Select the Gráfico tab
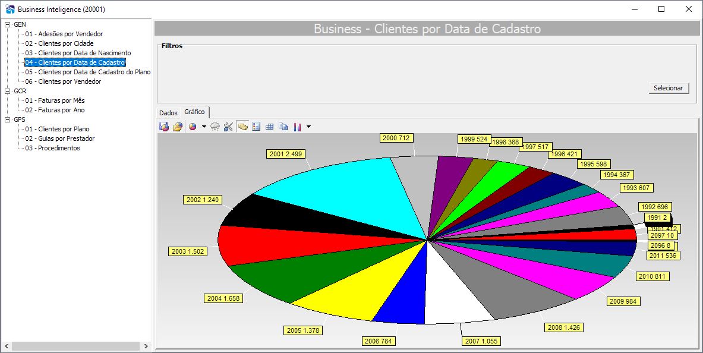Screen dimensions: 703x353 (194, 112)
